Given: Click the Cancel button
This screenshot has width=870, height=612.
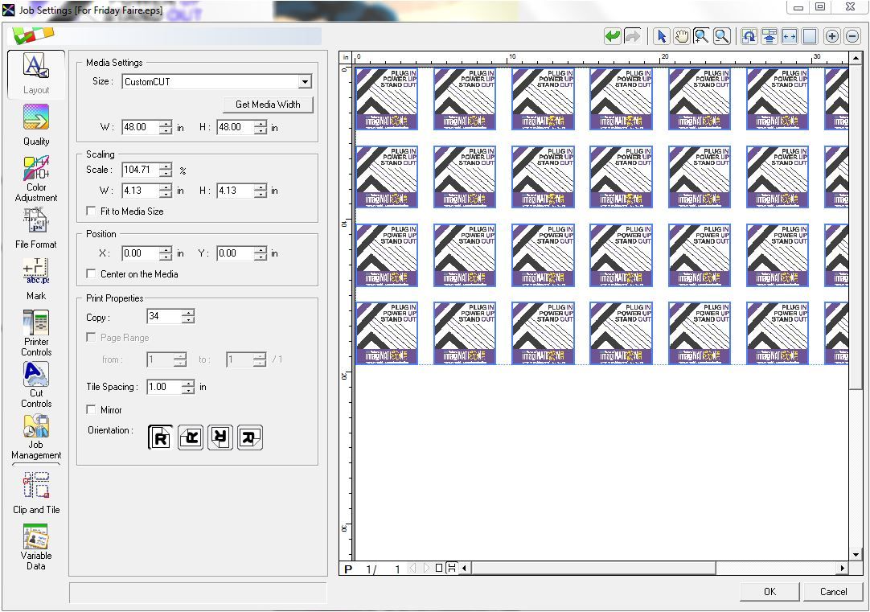Looking at the screenshot, I should (833, 591).
